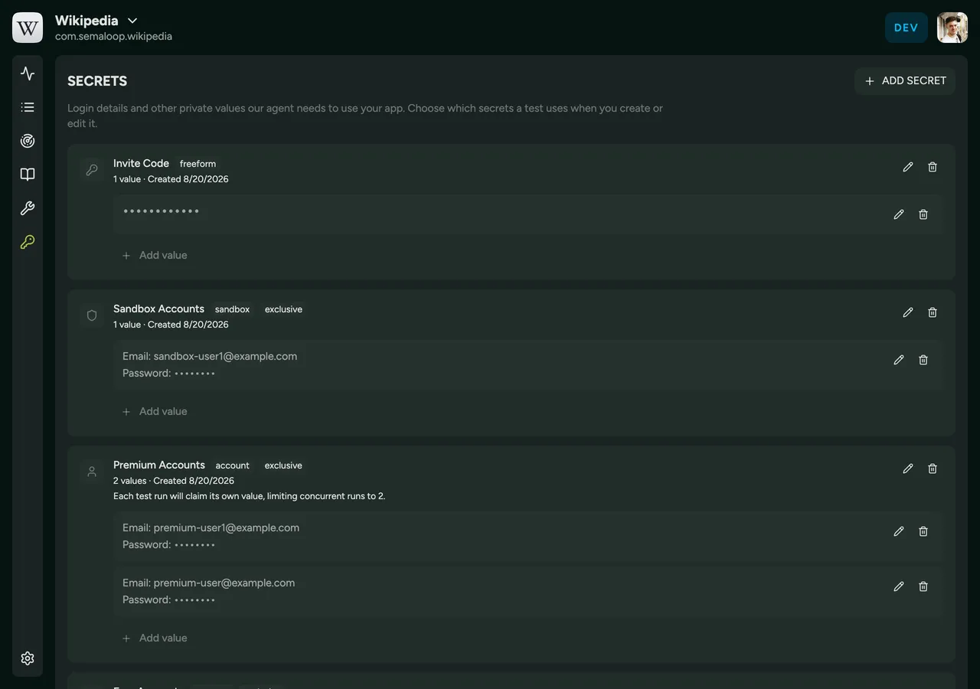Click the text Email: premium-user1@example.com
Screen dimensions: 980x689
pos(211,527)
